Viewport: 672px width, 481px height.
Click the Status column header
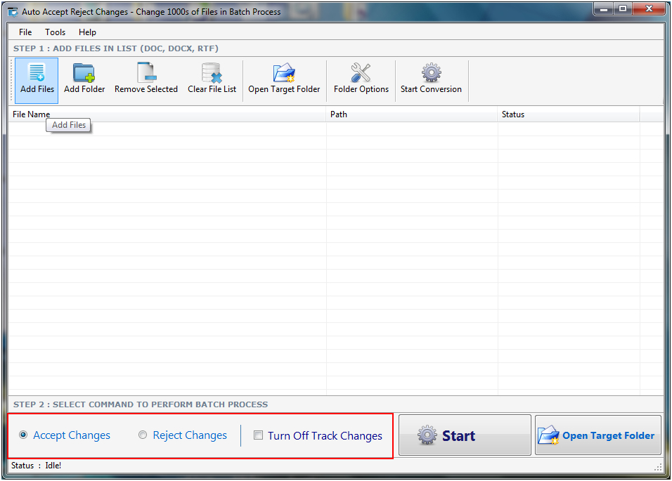pos(568,114)
